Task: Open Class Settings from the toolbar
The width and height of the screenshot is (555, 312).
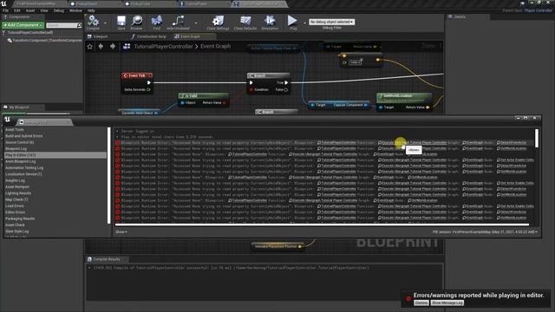Action: click(218, 23)
